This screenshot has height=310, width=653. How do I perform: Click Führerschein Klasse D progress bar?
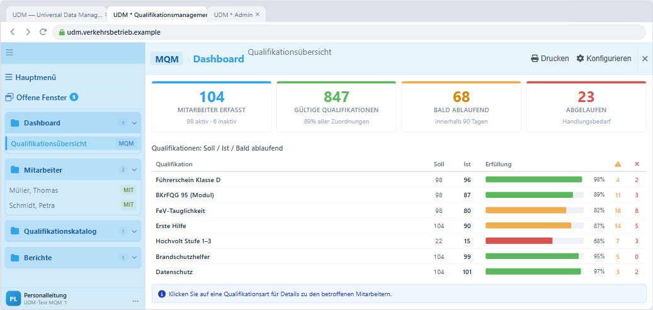pyautogui.click(x=535, y=180)
